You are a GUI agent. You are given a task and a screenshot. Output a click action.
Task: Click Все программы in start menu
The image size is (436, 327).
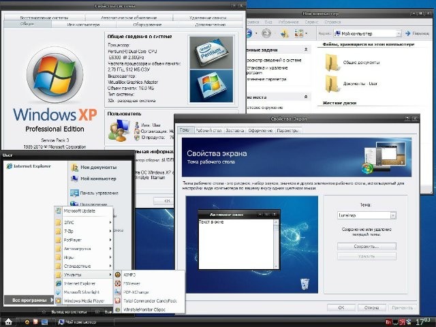(29, 300)
